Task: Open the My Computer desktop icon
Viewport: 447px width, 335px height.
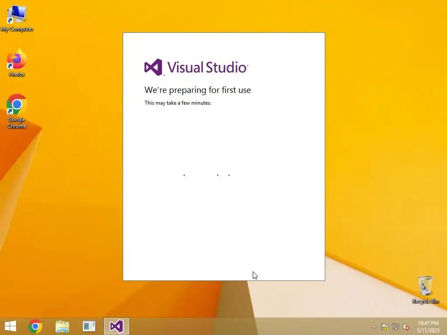Action: [x=17, y=17]
